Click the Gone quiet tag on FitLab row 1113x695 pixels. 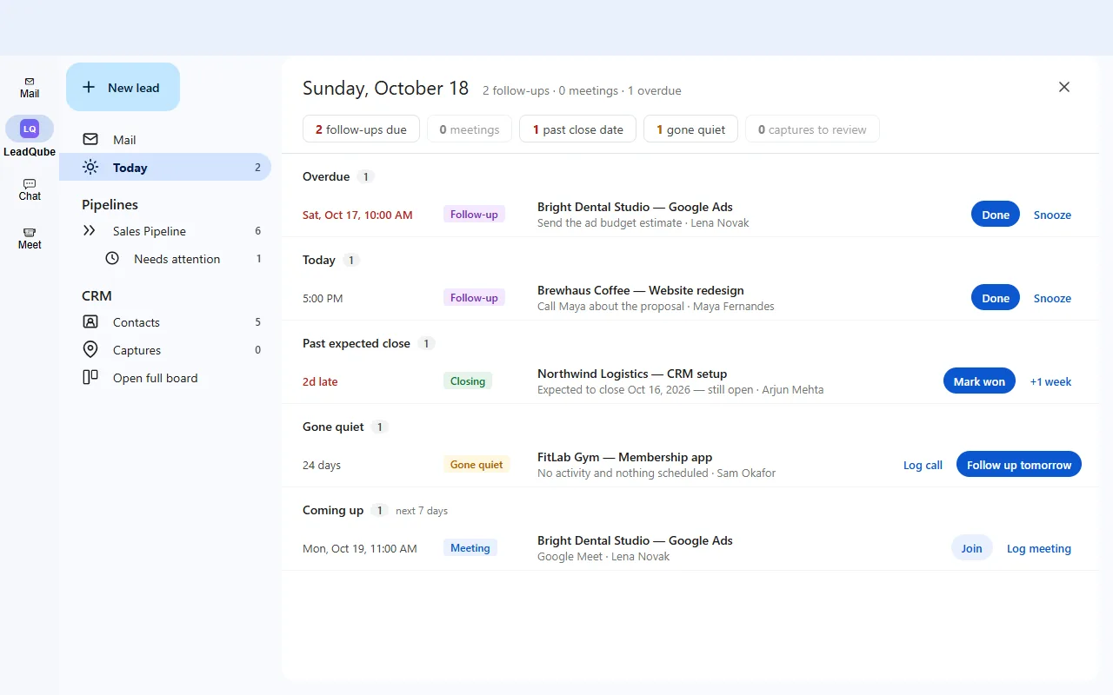[477, 464]
